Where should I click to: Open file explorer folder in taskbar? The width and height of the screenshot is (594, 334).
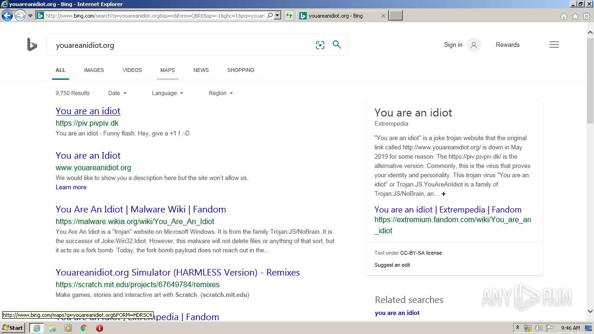52,328
